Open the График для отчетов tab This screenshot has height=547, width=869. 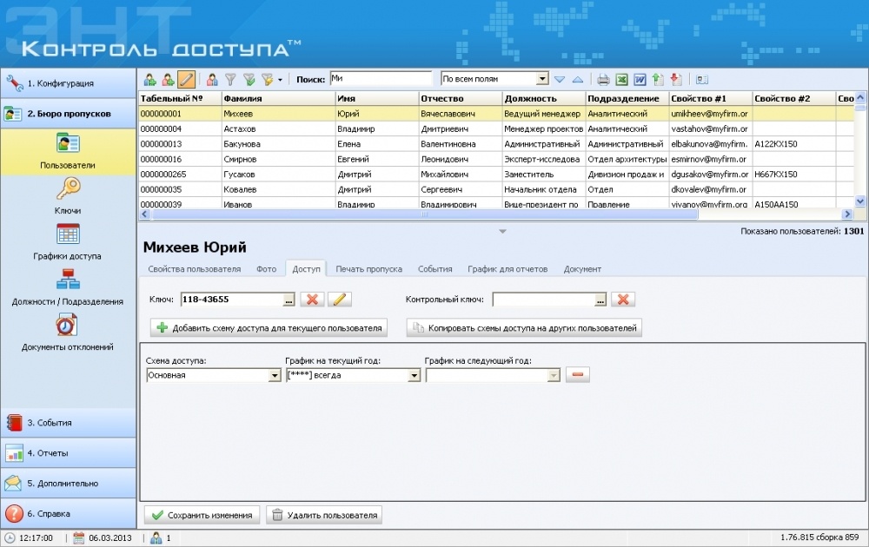click(x=507, y=269)
